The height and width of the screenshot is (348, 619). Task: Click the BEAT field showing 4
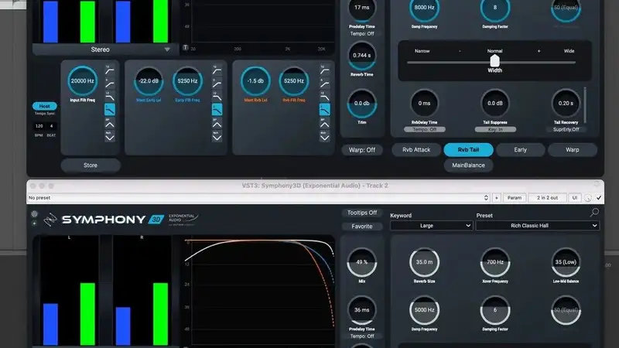pos(51,126)
